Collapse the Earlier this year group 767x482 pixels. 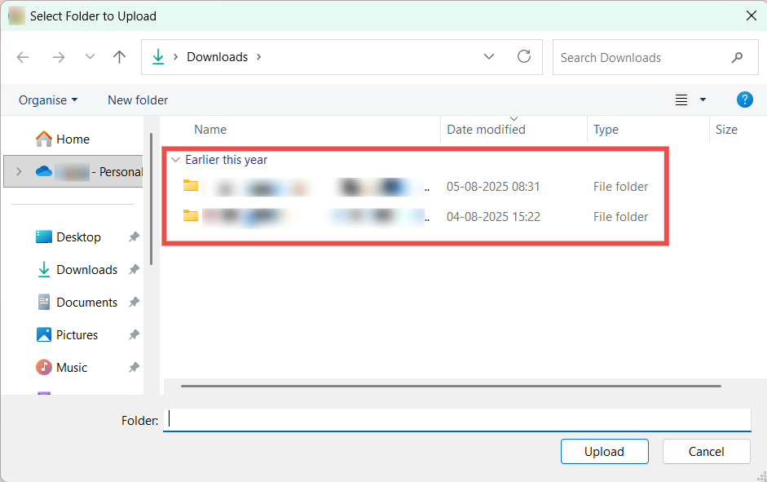click(174, 161)
